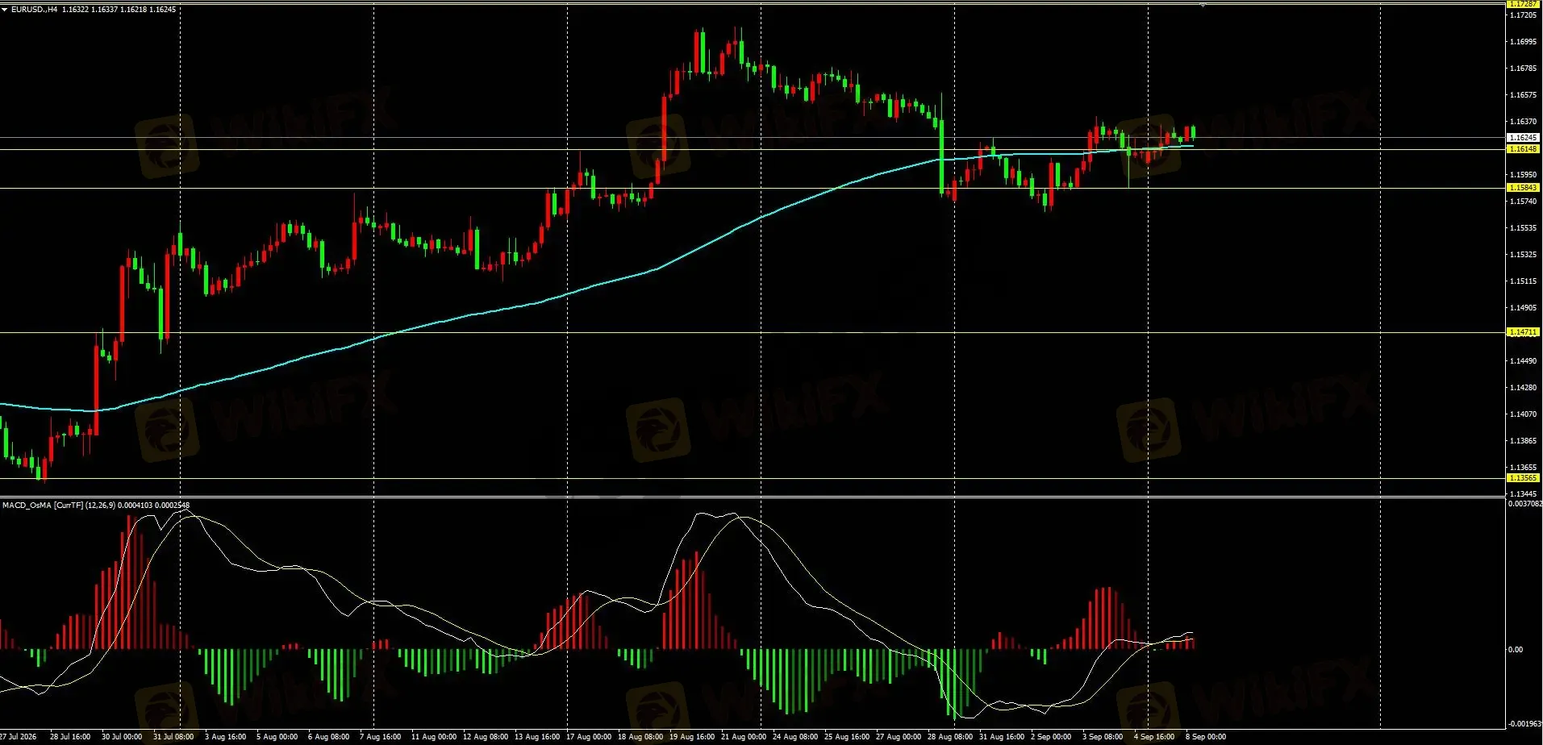Image resolution: width=1543 pixels, height=745 pixels.
Task: Click the MACD 0.00 zero level label
Action: pyautogui.click(x=1516, y=650)
